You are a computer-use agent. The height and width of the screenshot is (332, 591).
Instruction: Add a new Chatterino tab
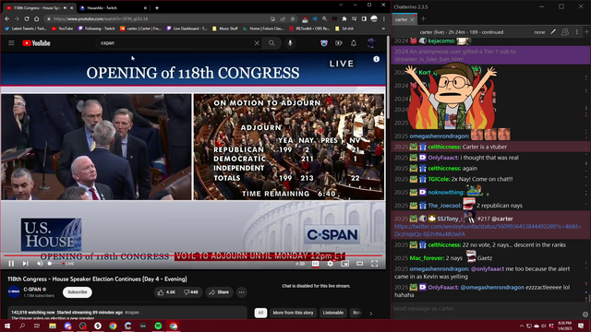(423, 18)
